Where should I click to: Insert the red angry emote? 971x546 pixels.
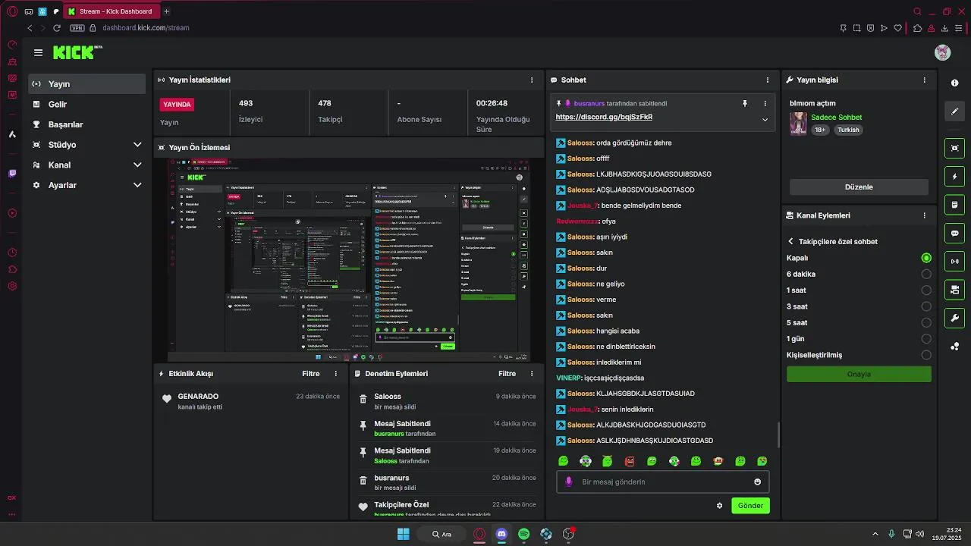click(x=630, y=461)
